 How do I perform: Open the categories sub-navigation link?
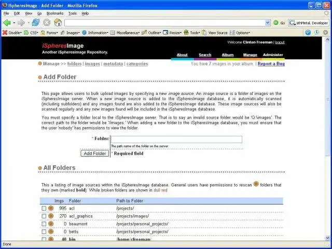point(137,64)
